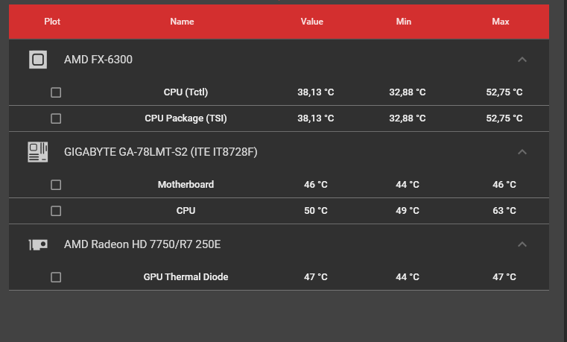Enable plotting for GPU Thermal Diode
This screenshot has height=342, width=567.
tap(56, 277)
